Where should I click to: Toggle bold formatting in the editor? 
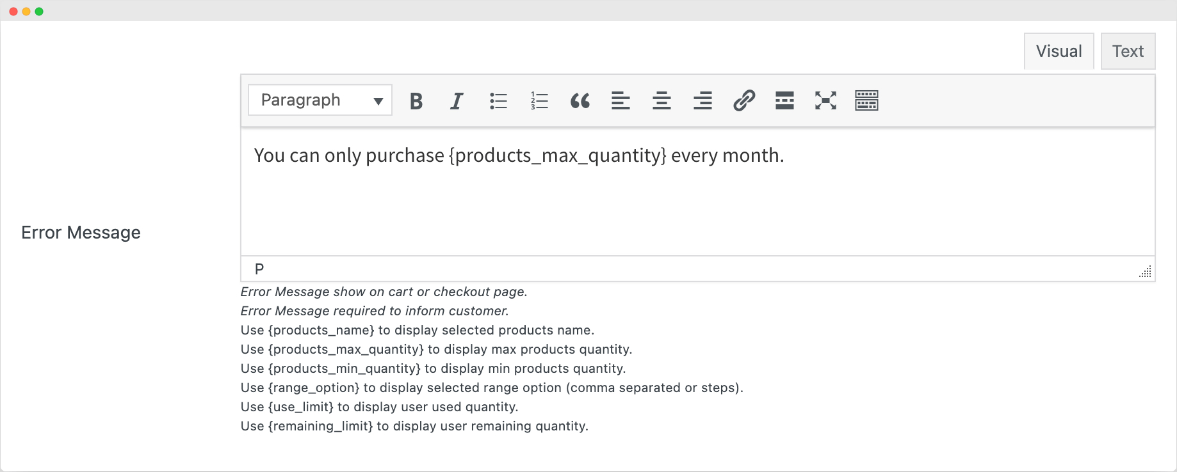[416, 101]
